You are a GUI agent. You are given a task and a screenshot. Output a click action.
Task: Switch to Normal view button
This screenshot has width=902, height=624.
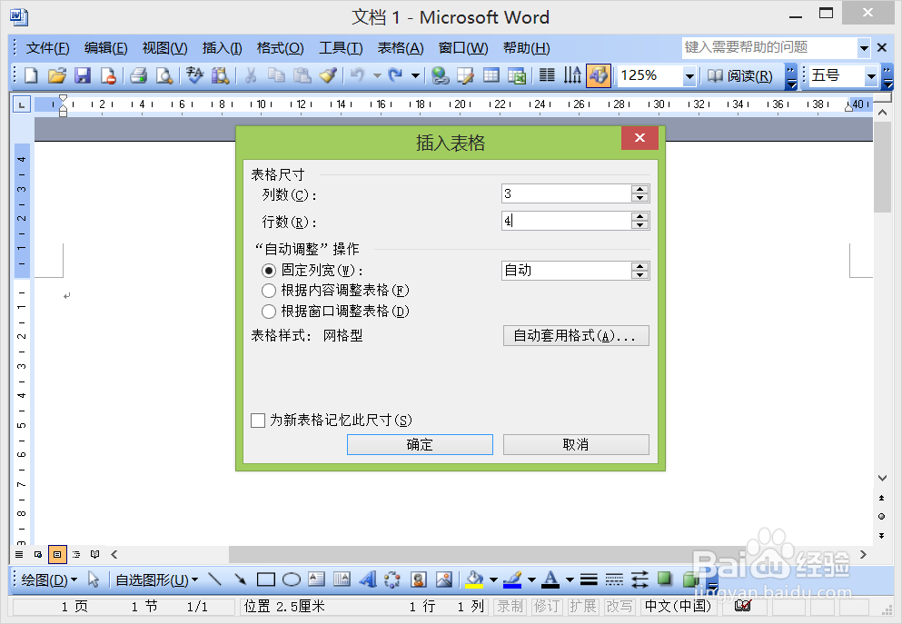coord(19,554)
